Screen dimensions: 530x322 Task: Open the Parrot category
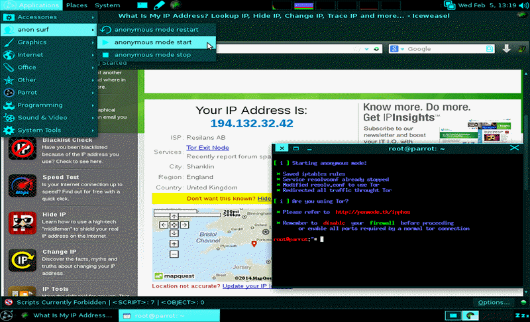[49, 92]
